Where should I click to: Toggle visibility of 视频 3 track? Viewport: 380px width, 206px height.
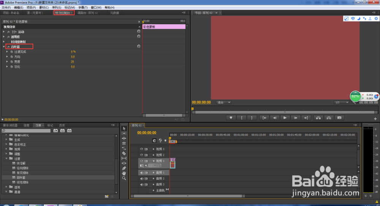(x=141, y=149)
